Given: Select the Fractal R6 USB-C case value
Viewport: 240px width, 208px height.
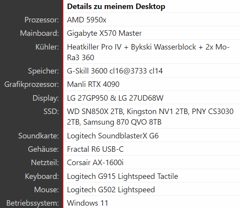Looking at the screenshot, I should pos(95,149).
